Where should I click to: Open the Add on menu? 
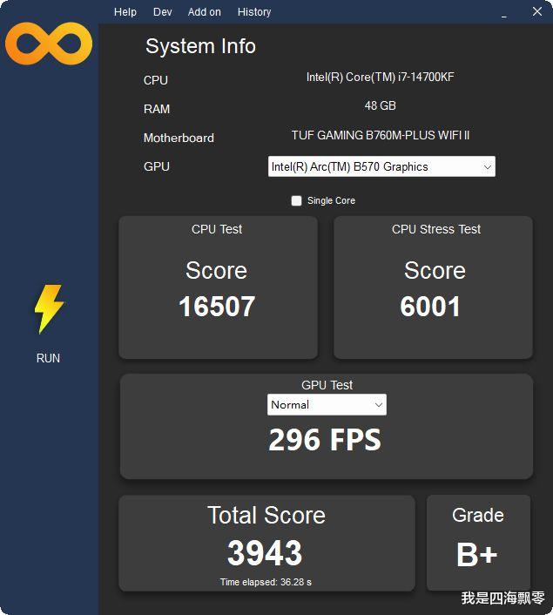pyautogui.click(x=205, y=12)
